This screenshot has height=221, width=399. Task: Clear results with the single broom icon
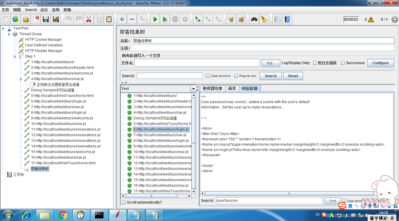231,19
